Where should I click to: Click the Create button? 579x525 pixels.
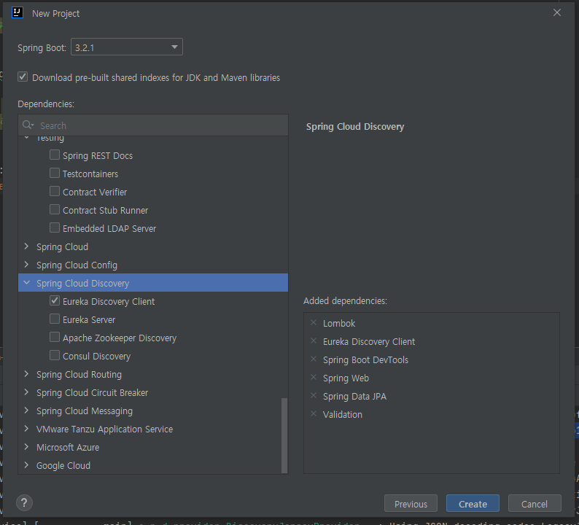click(473, 504)
